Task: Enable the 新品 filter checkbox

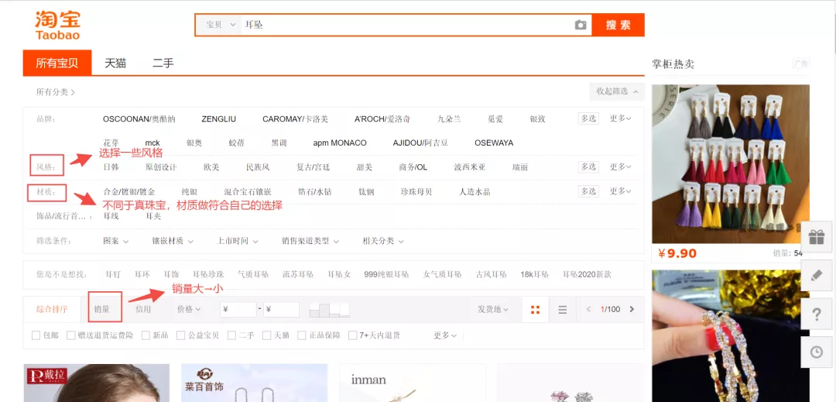Action: click(x=146, y=335)
